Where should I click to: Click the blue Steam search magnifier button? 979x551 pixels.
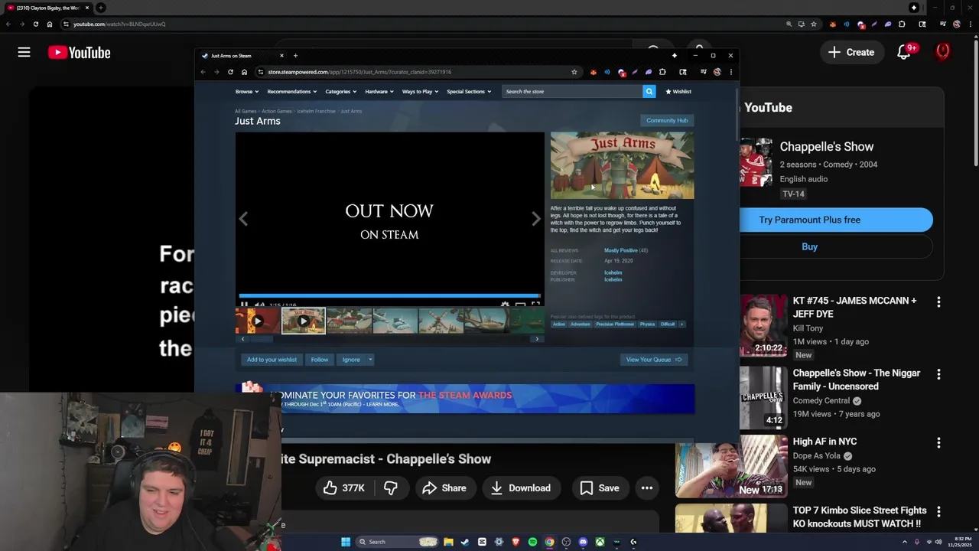[x=649, y=92]
